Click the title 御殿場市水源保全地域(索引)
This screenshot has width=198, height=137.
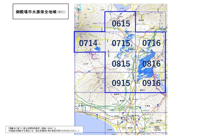[x=41, y=12]
